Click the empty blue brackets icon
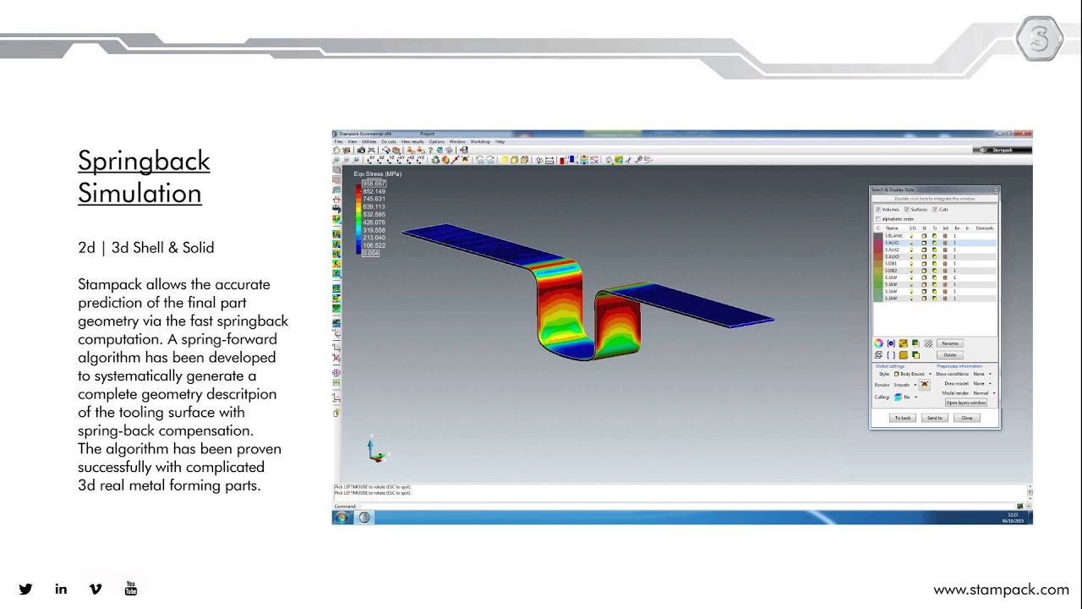1082x609 pixels. 891,354
